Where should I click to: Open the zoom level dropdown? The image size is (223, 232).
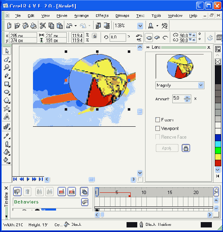click(140, 26)
